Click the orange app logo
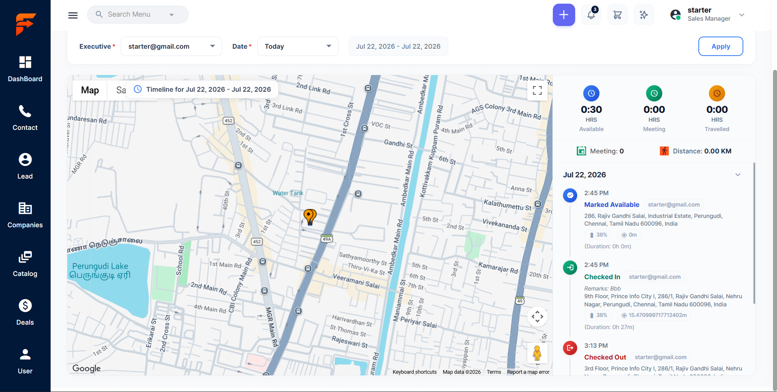The width and height of the screenshot is (777, 392). 26,24
